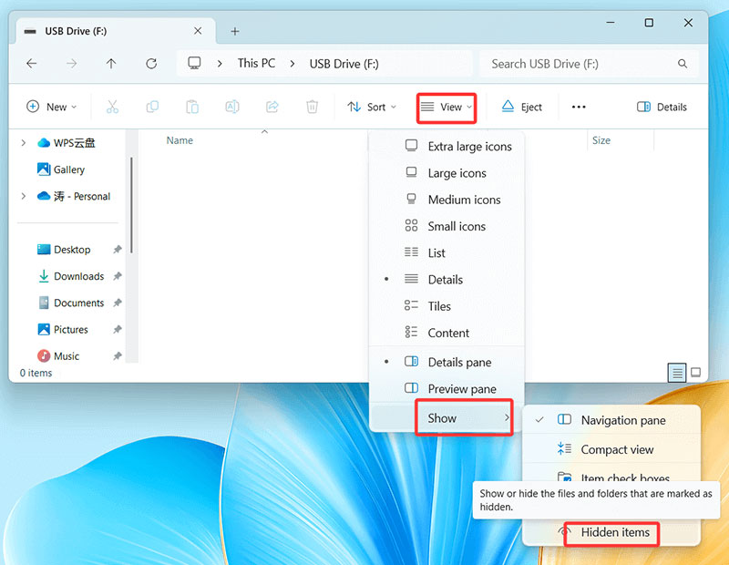
Task: Open the Sort dropdown
Action: click(x=372, y=107)
